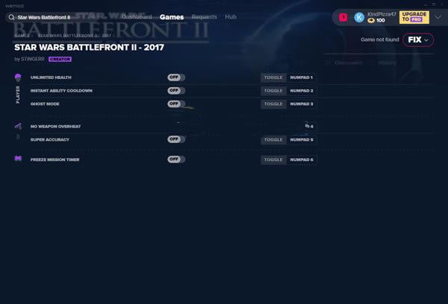The width and height of the screenshot is (448, 304).
Task: Click the search magnifier icon
Action: [10, 16]
